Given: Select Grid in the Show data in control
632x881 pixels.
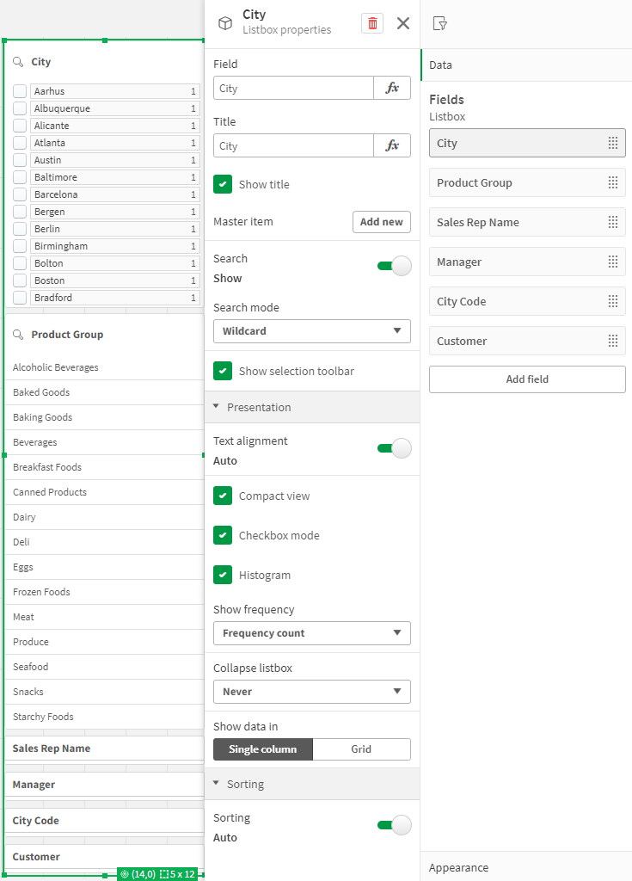Looking at the screenshot, I should (x=361, y=749).
